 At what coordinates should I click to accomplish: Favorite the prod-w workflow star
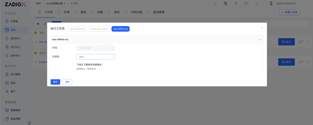click(x=36, y=62)
